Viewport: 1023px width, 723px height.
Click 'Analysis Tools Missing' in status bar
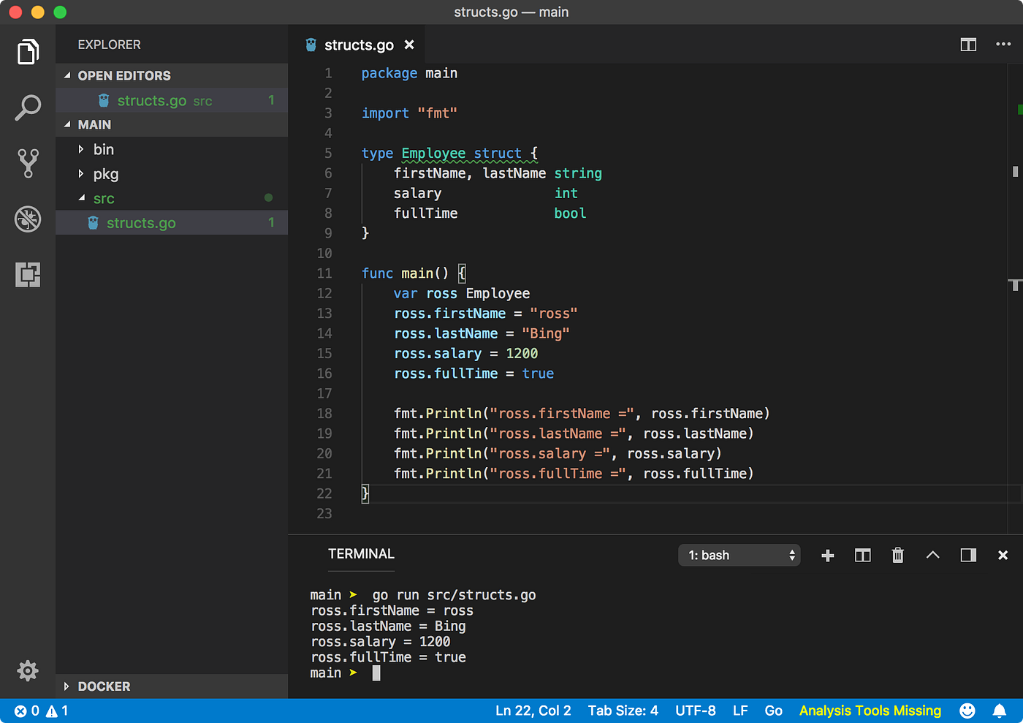coord(870,711)
